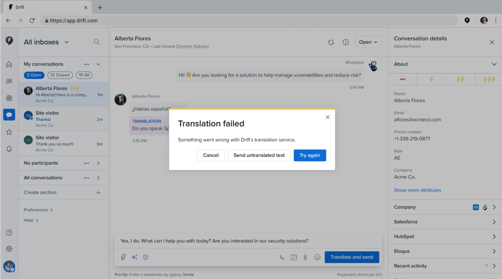Open the Contacts people icon

9,81
